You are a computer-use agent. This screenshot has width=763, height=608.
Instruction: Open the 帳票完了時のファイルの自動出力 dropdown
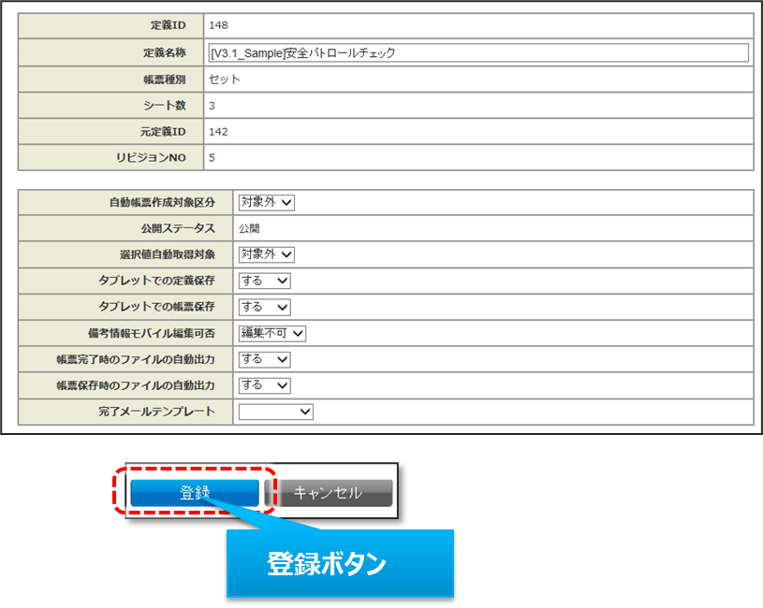[264, 359]
